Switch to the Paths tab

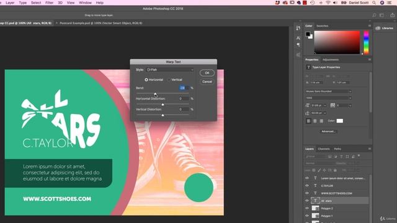[x=337, y=149]
